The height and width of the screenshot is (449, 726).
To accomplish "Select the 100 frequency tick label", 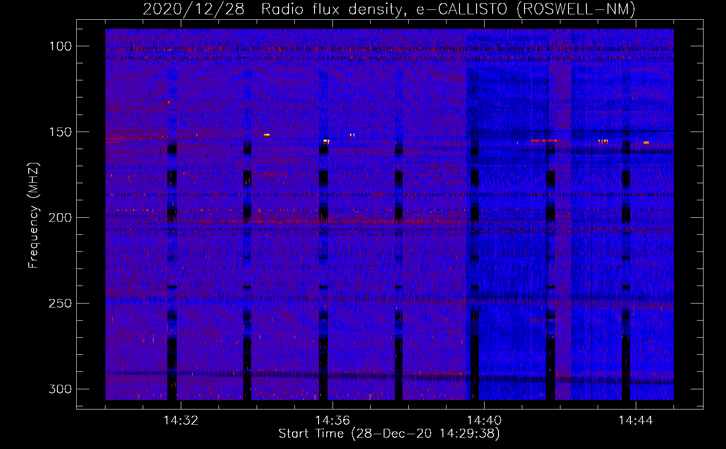I will click(60, 46).
